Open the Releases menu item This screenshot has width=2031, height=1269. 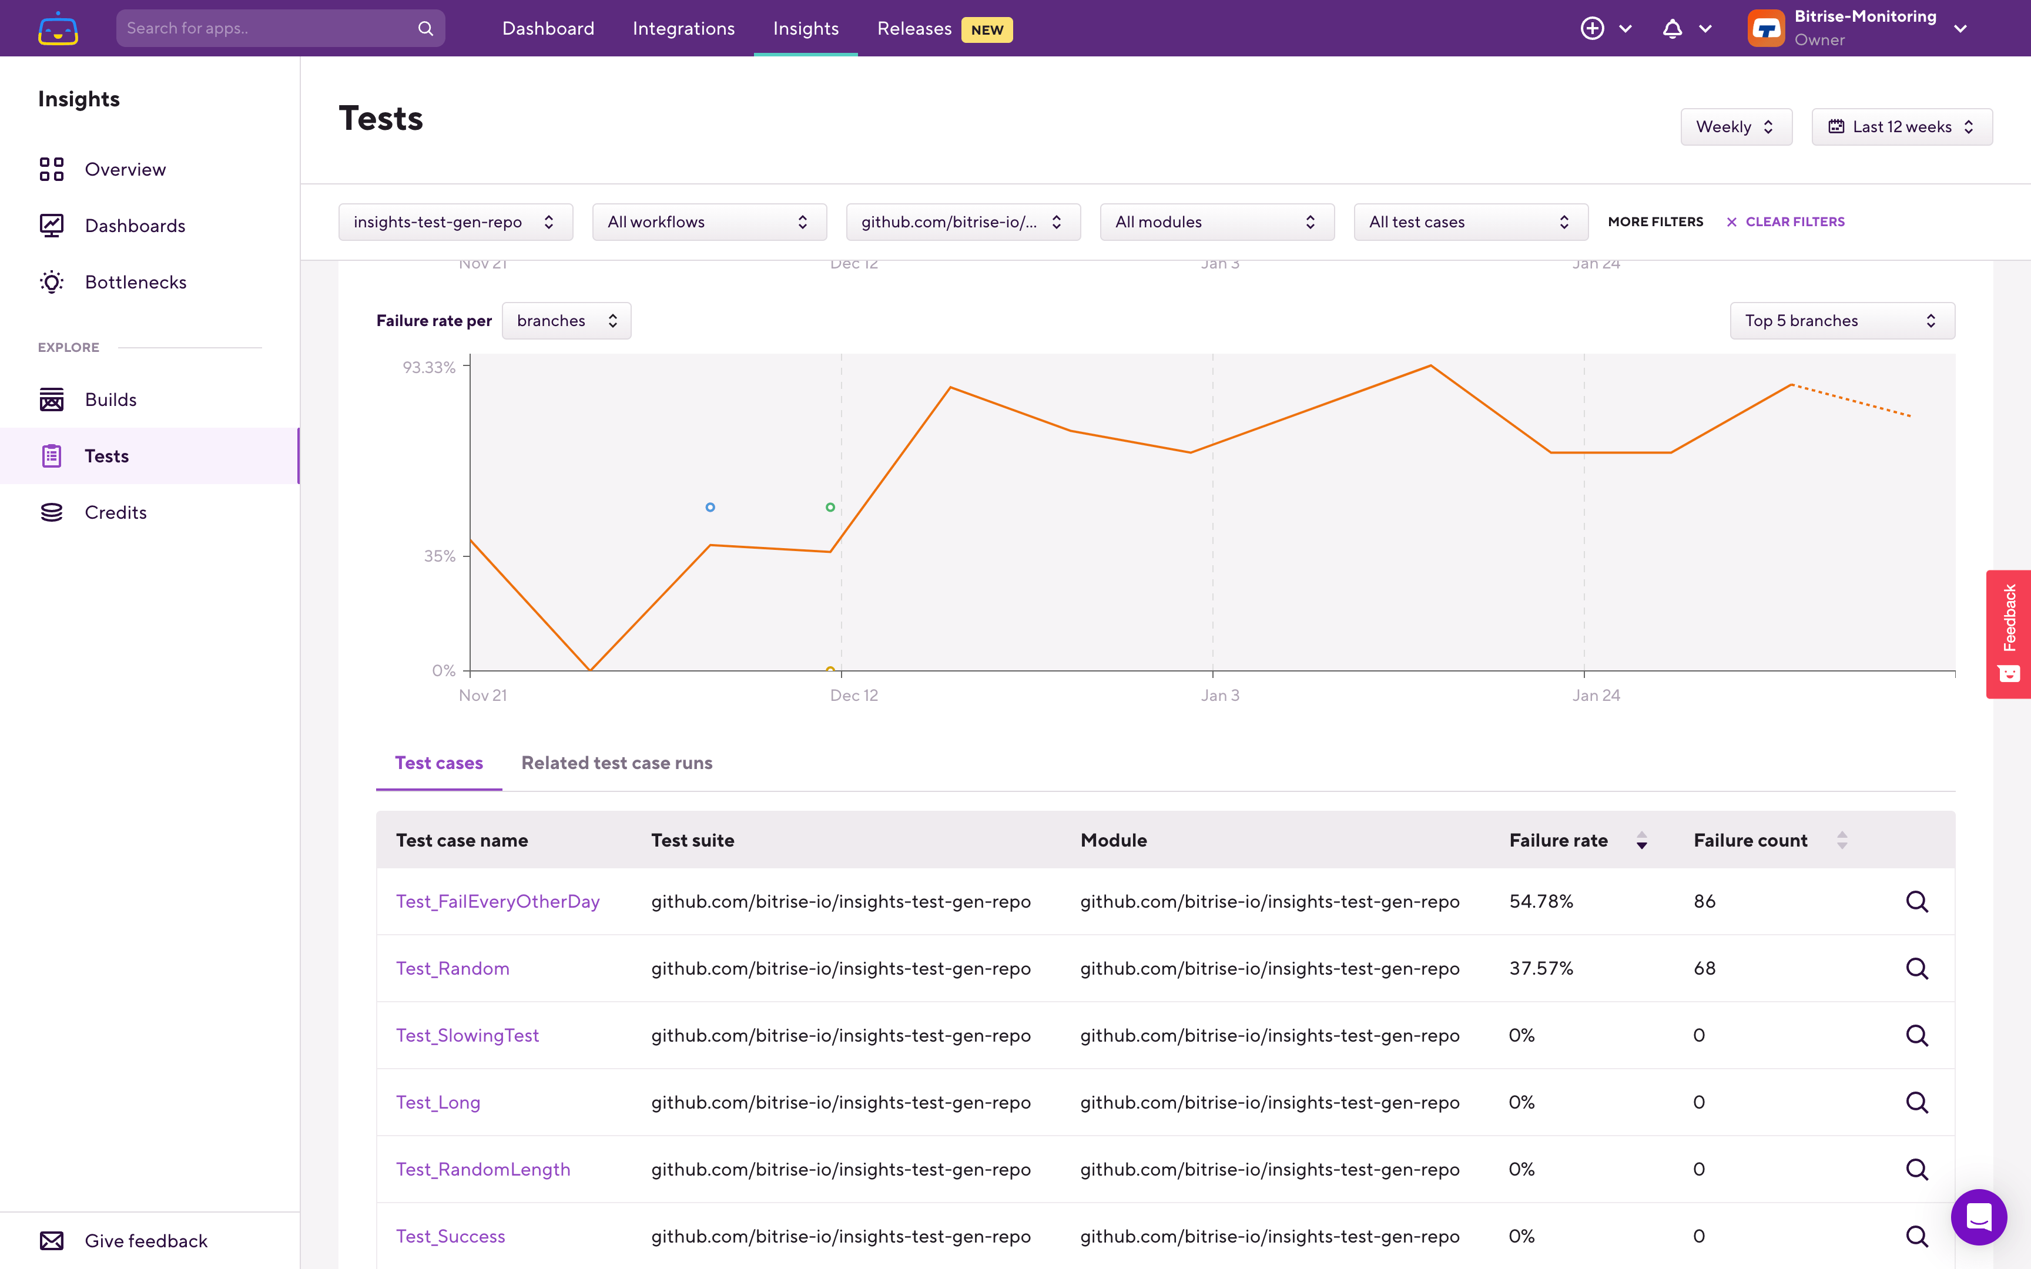click(914, 29)
